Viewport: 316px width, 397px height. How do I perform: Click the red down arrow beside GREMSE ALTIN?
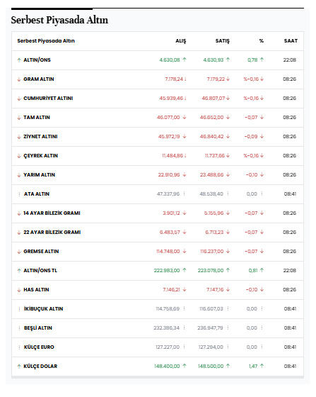tap(19, 252)
